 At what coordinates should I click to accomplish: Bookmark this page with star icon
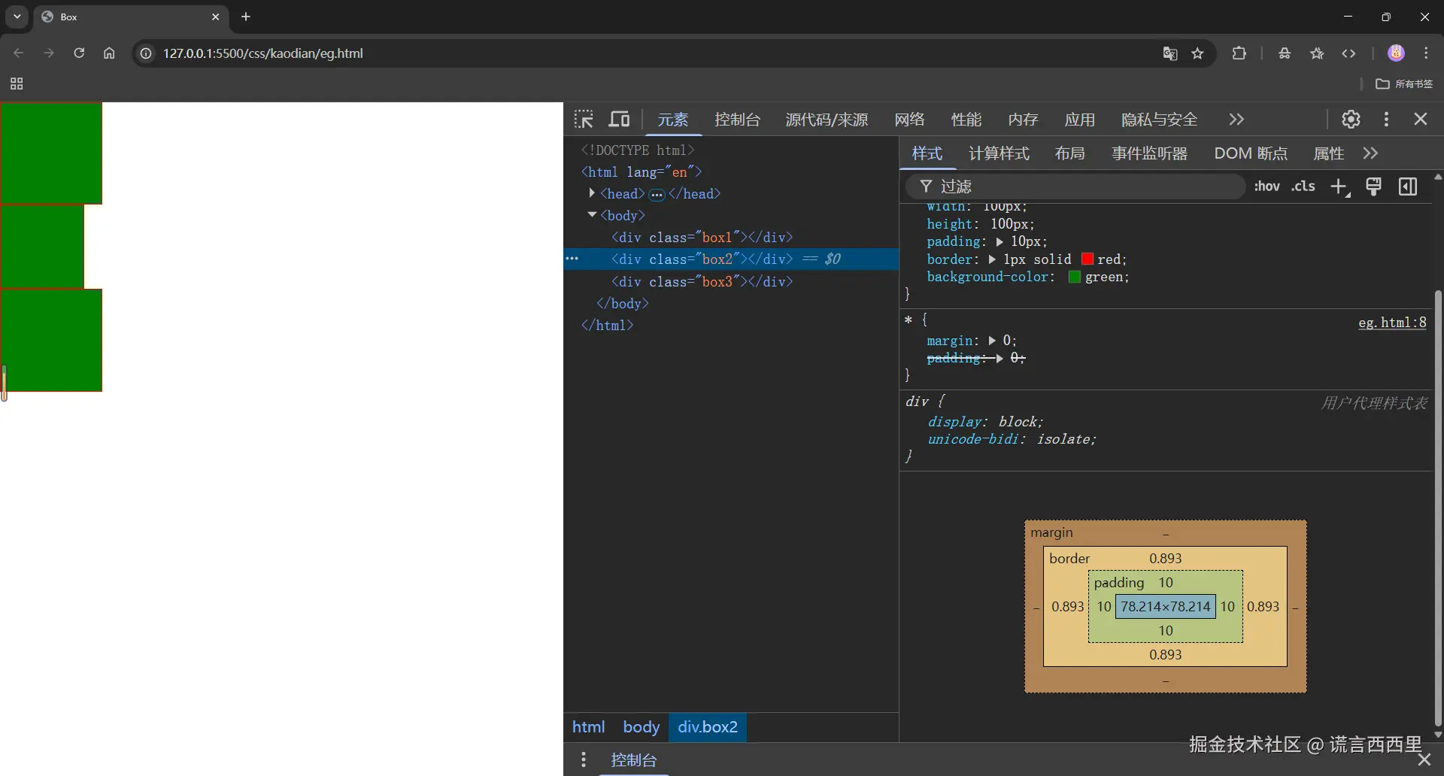pos(1198,53)
